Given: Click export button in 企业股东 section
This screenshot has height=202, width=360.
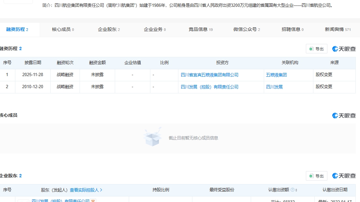Looking at the screenshot, I should coord(316,176).
